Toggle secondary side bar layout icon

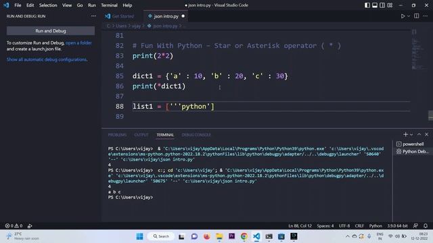click(x=382, y=5)
